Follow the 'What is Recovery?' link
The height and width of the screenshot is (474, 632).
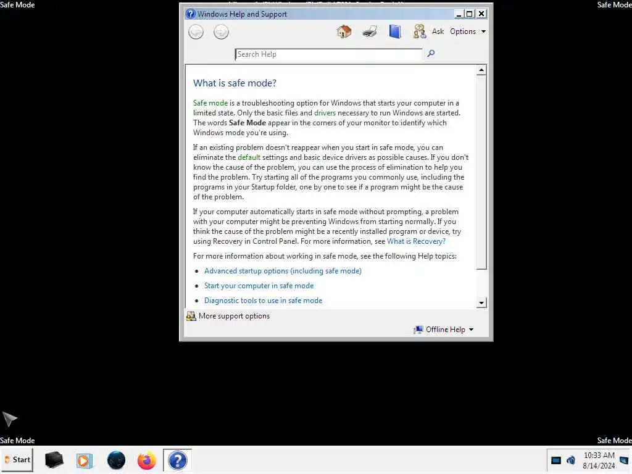pos(417,241)
